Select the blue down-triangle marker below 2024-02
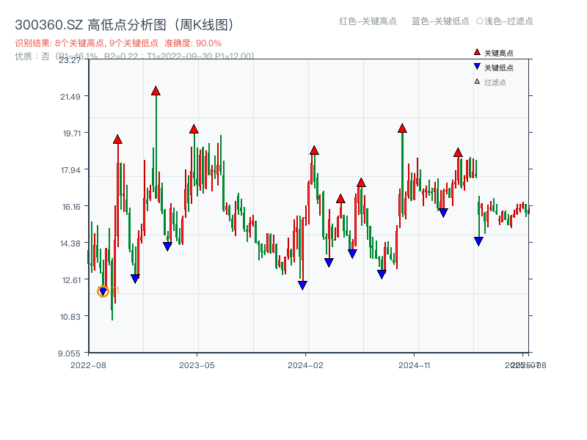Image resolution: width=587 pixels, height=440 pixels. (302, 285)
